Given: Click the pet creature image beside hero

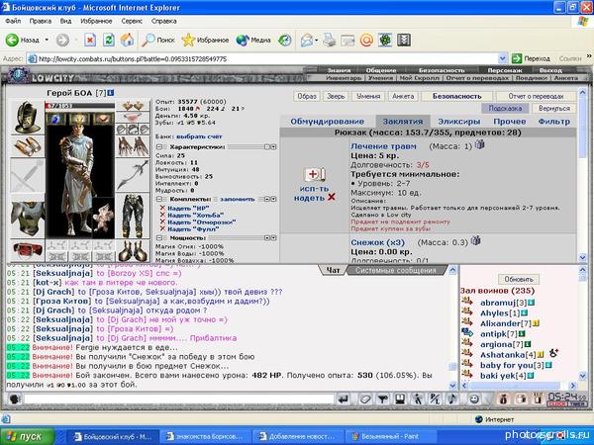Looking at the screenshot, I should point(103,218).
